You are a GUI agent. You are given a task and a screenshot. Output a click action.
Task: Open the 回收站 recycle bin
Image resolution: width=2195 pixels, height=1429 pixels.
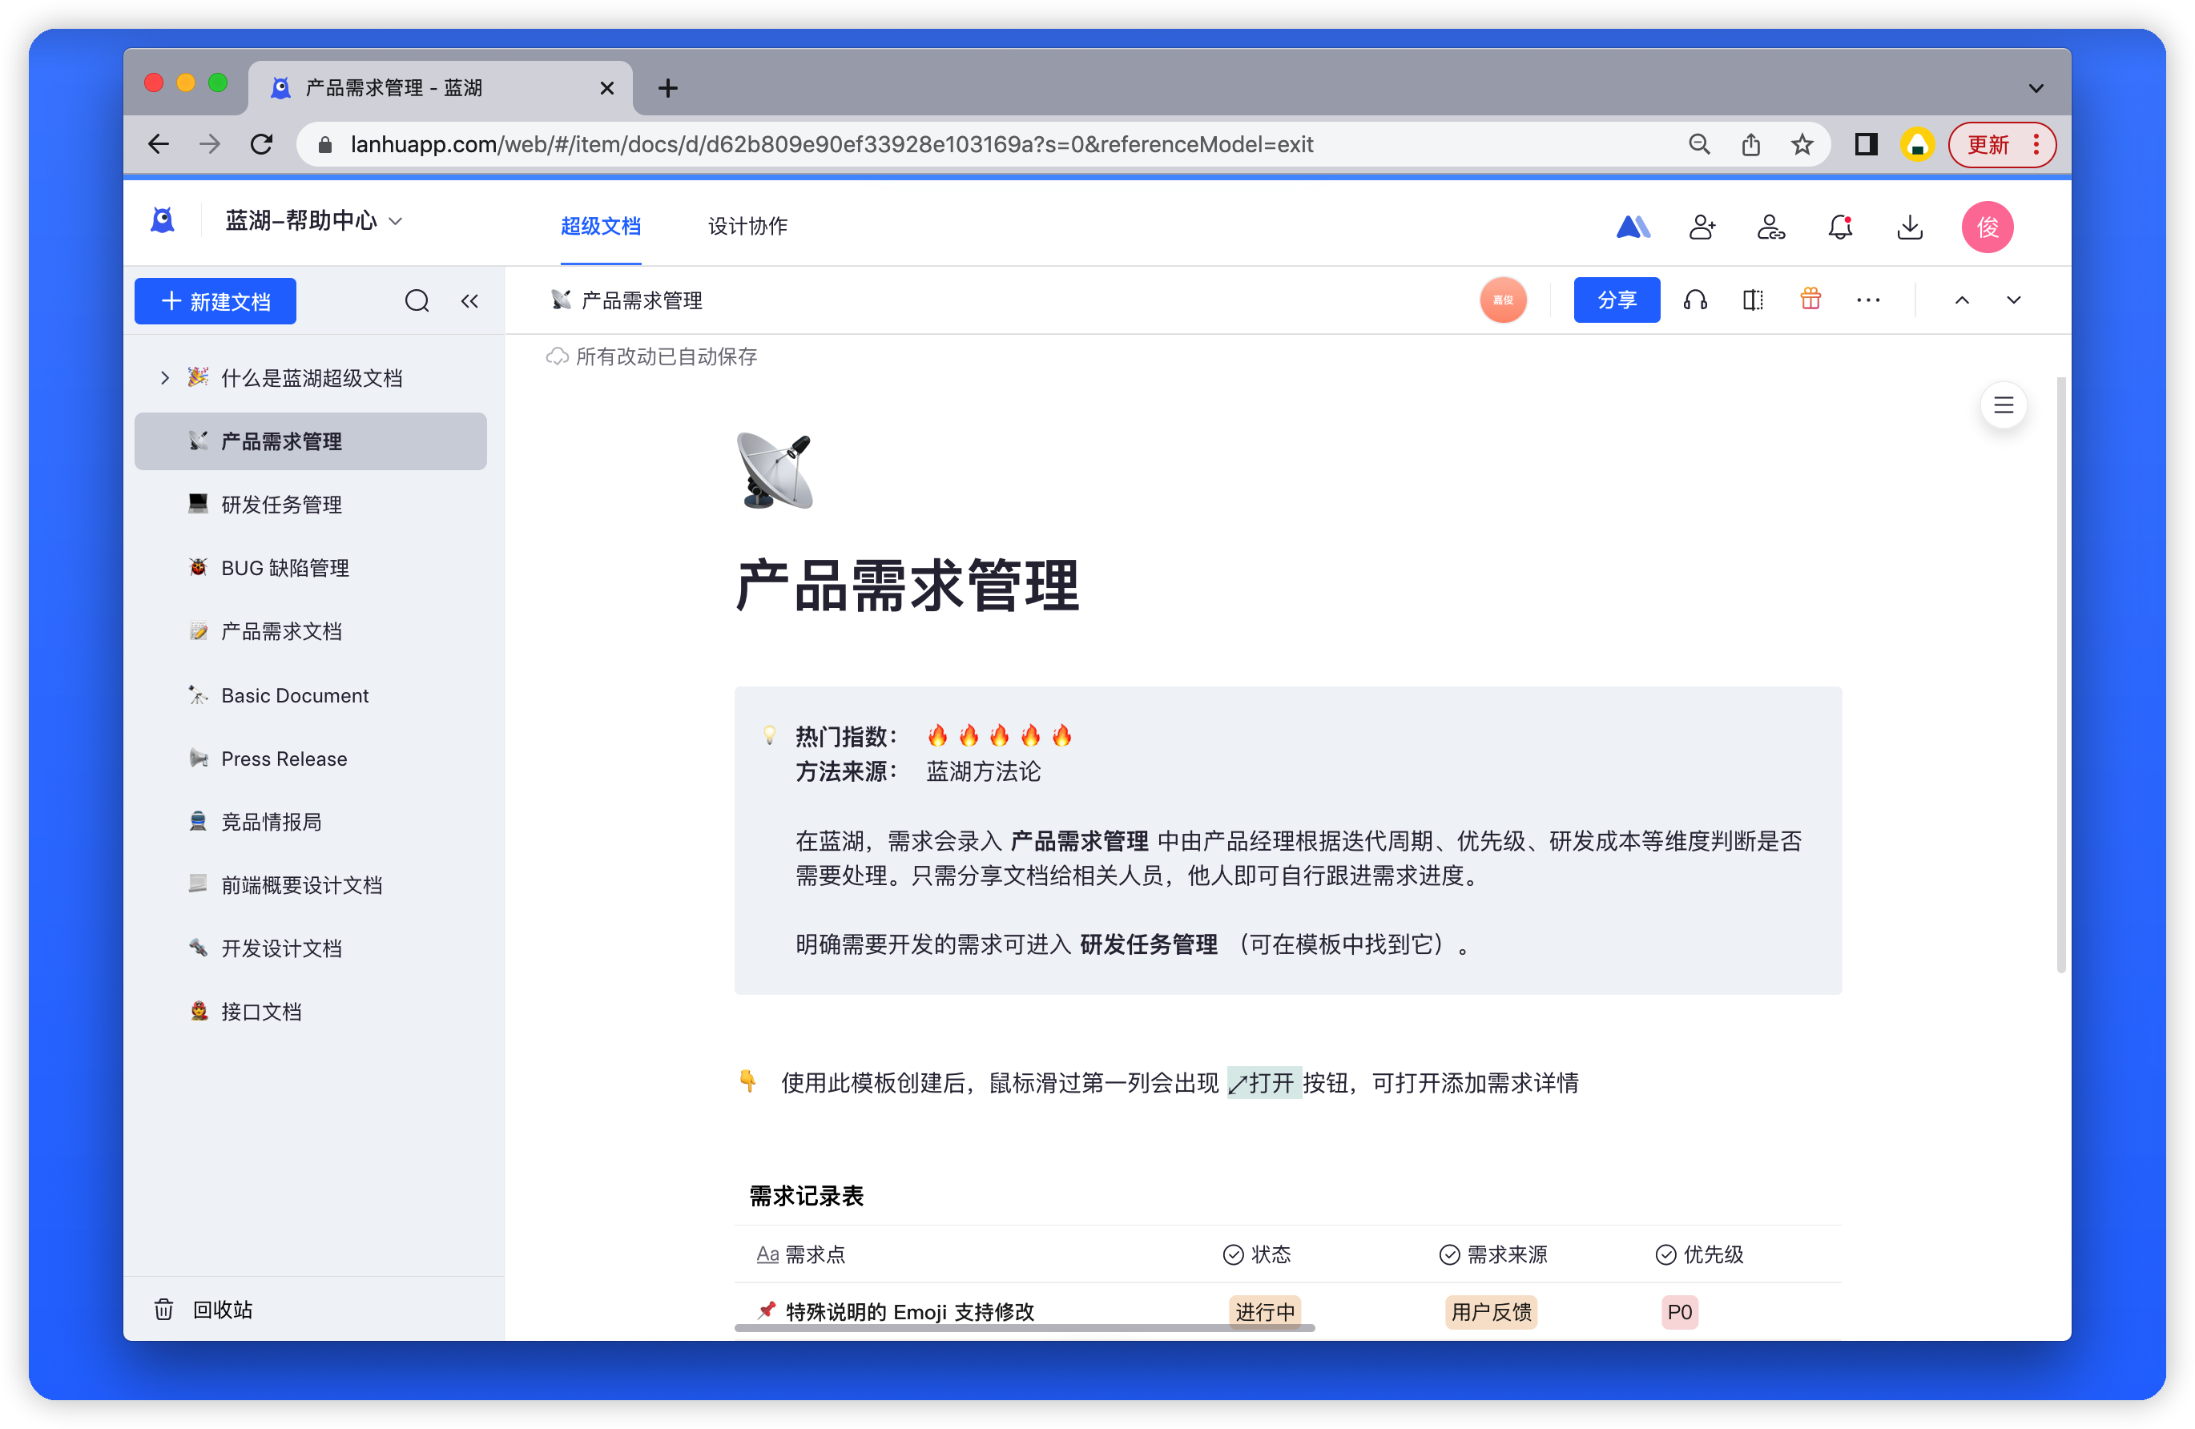(x=203, y=1309)
